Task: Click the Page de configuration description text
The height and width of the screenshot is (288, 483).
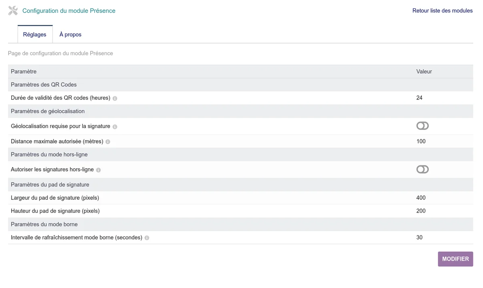Action: click(60, 53)
